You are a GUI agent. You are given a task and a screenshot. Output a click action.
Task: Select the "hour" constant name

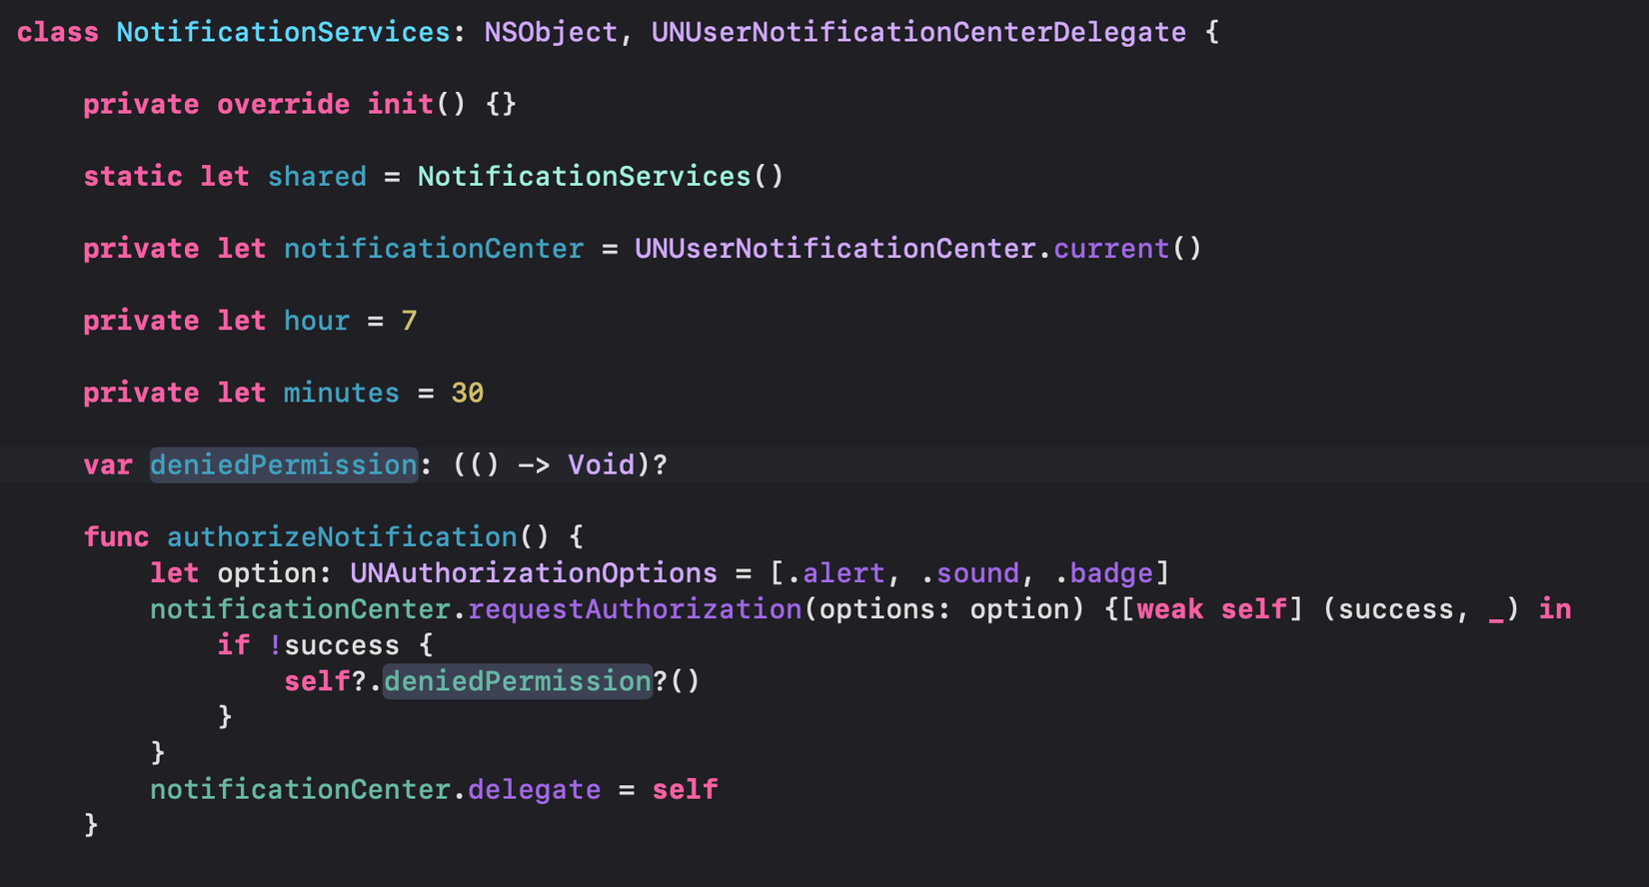[x=317, y=321]
